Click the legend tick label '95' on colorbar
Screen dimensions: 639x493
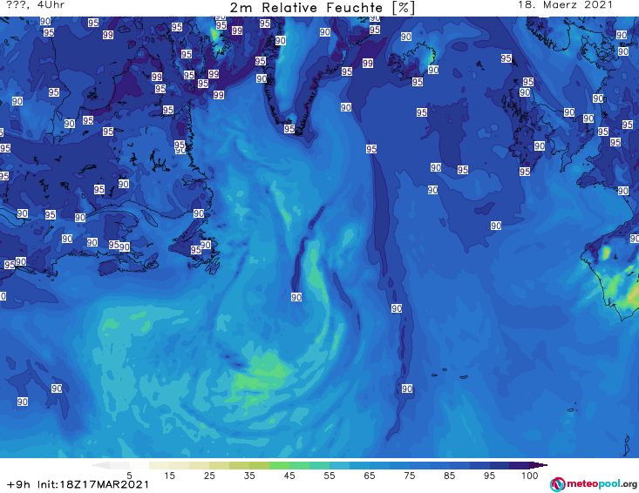pyautogui.click(x=489, y=476)
